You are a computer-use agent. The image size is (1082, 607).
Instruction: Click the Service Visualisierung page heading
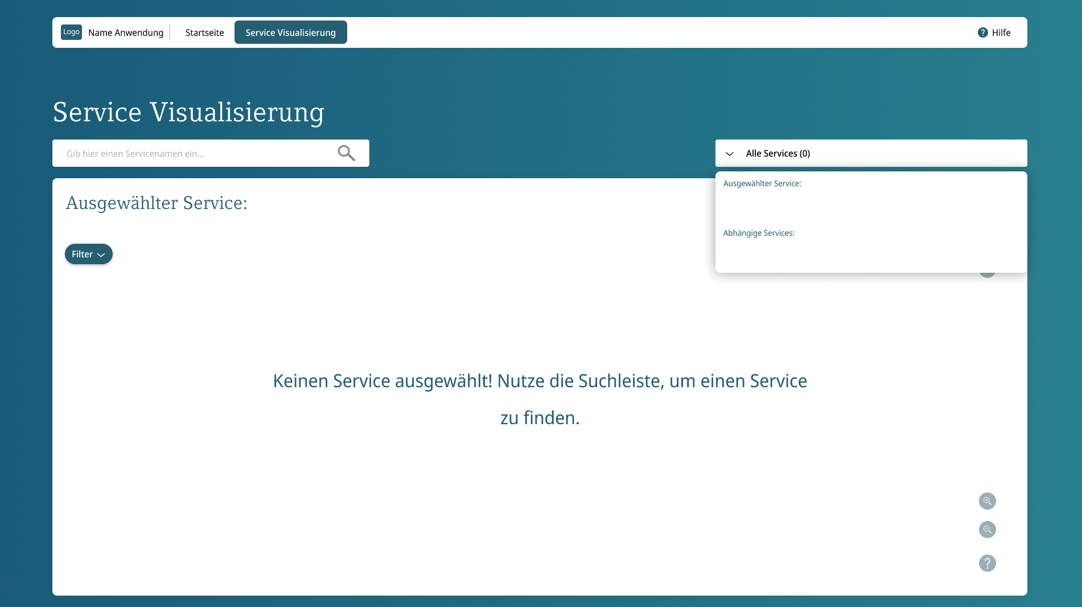188,112
